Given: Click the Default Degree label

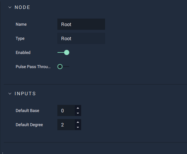Looking at the screenshot, I should (29, 125).
